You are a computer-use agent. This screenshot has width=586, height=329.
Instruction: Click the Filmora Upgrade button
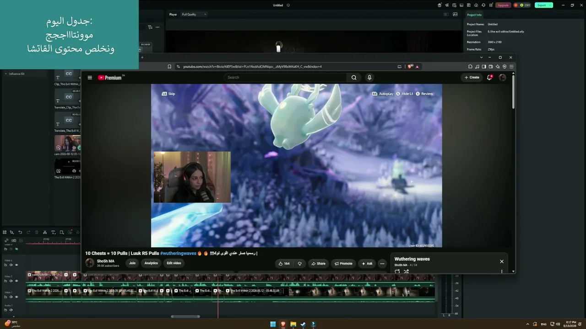click(x=503, y=5)
